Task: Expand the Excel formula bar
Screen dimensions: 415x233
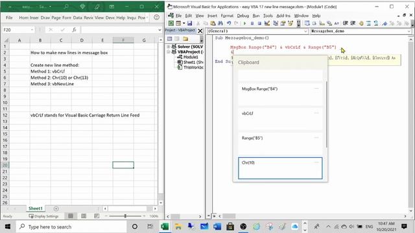Action: click(160, 30)
